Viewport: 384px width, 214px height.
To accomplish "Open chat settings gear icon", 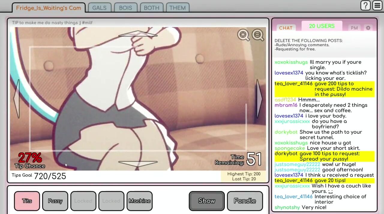I will [x=368, y=28].
